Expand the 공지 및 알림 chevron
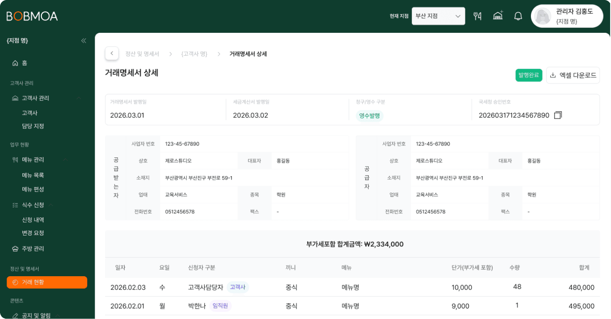 [x=57, y=316]
